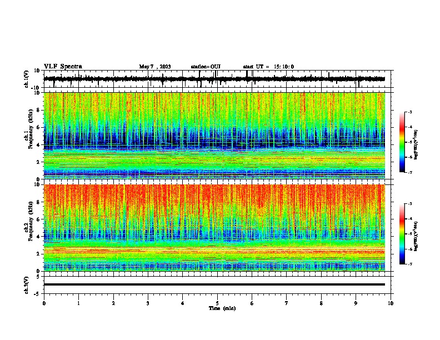Click the time axis tick label '10'
This screenshot has height=340, width=440.
click(391, 303)
